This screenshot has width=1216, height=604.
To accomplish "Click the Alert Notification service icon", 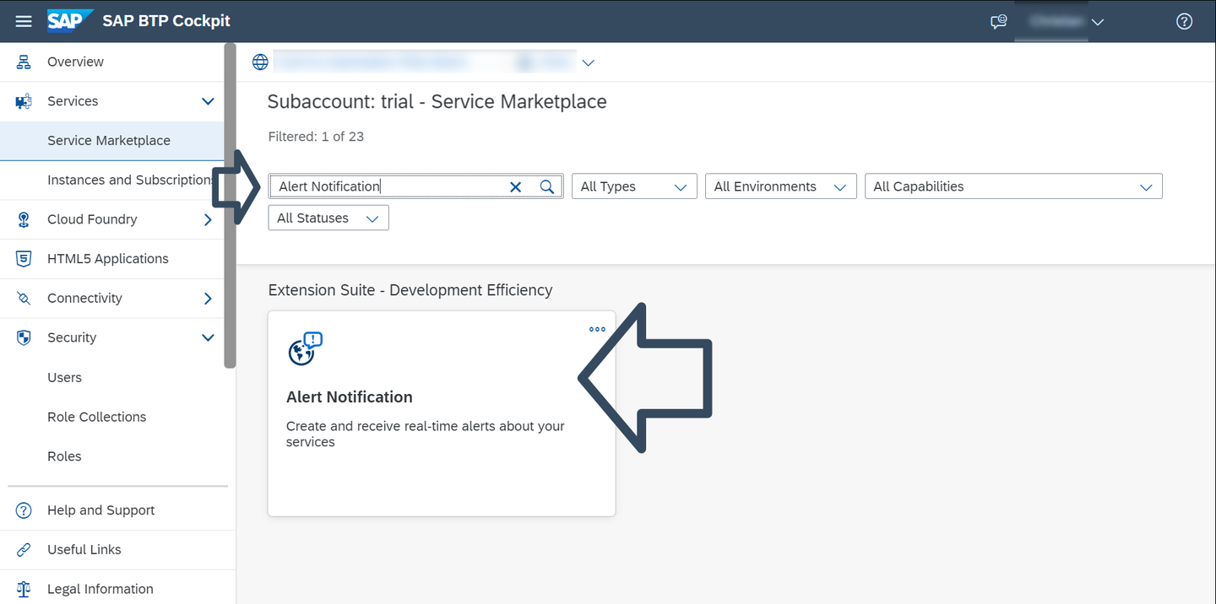I will [x=305, y=348].
